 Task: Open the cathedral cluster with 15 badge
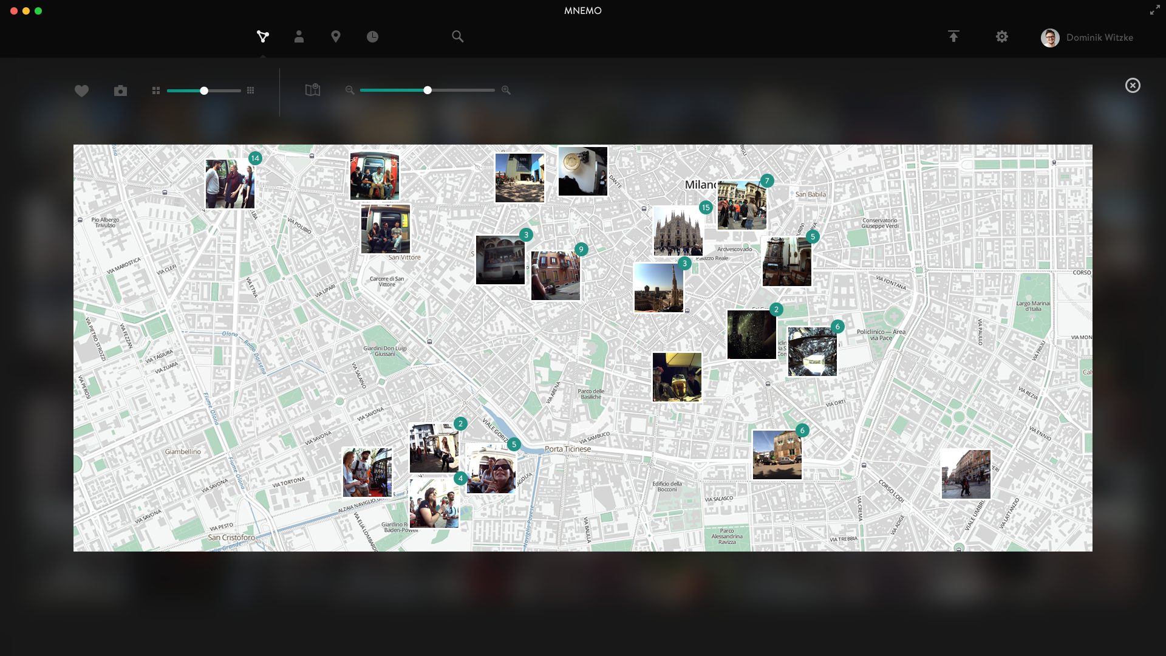(678, 231)
